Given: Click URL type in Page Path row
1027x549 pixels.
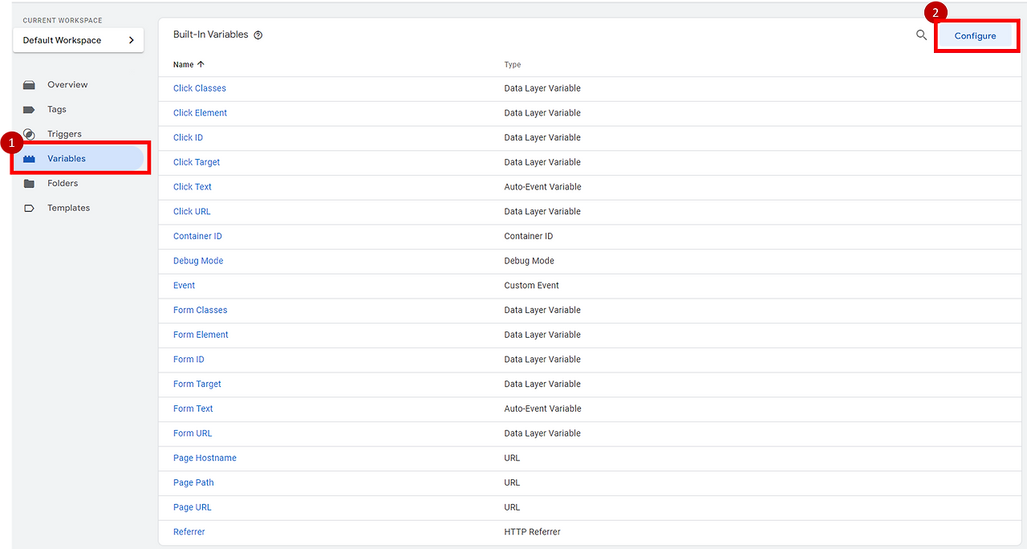Looking at the screenshot, I should pos(512,482).
